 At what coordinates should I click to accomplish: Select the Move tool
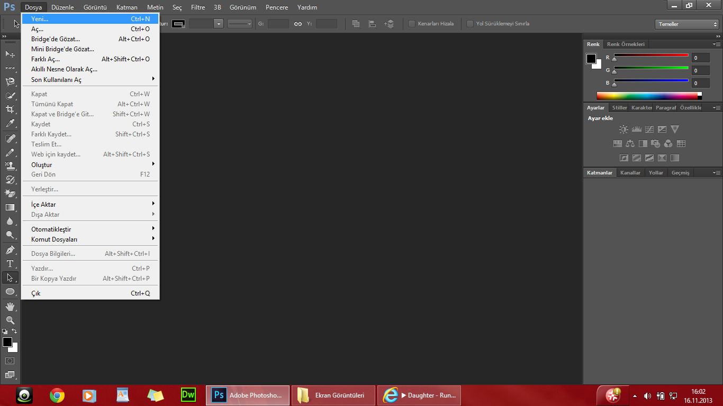(10, 54)
